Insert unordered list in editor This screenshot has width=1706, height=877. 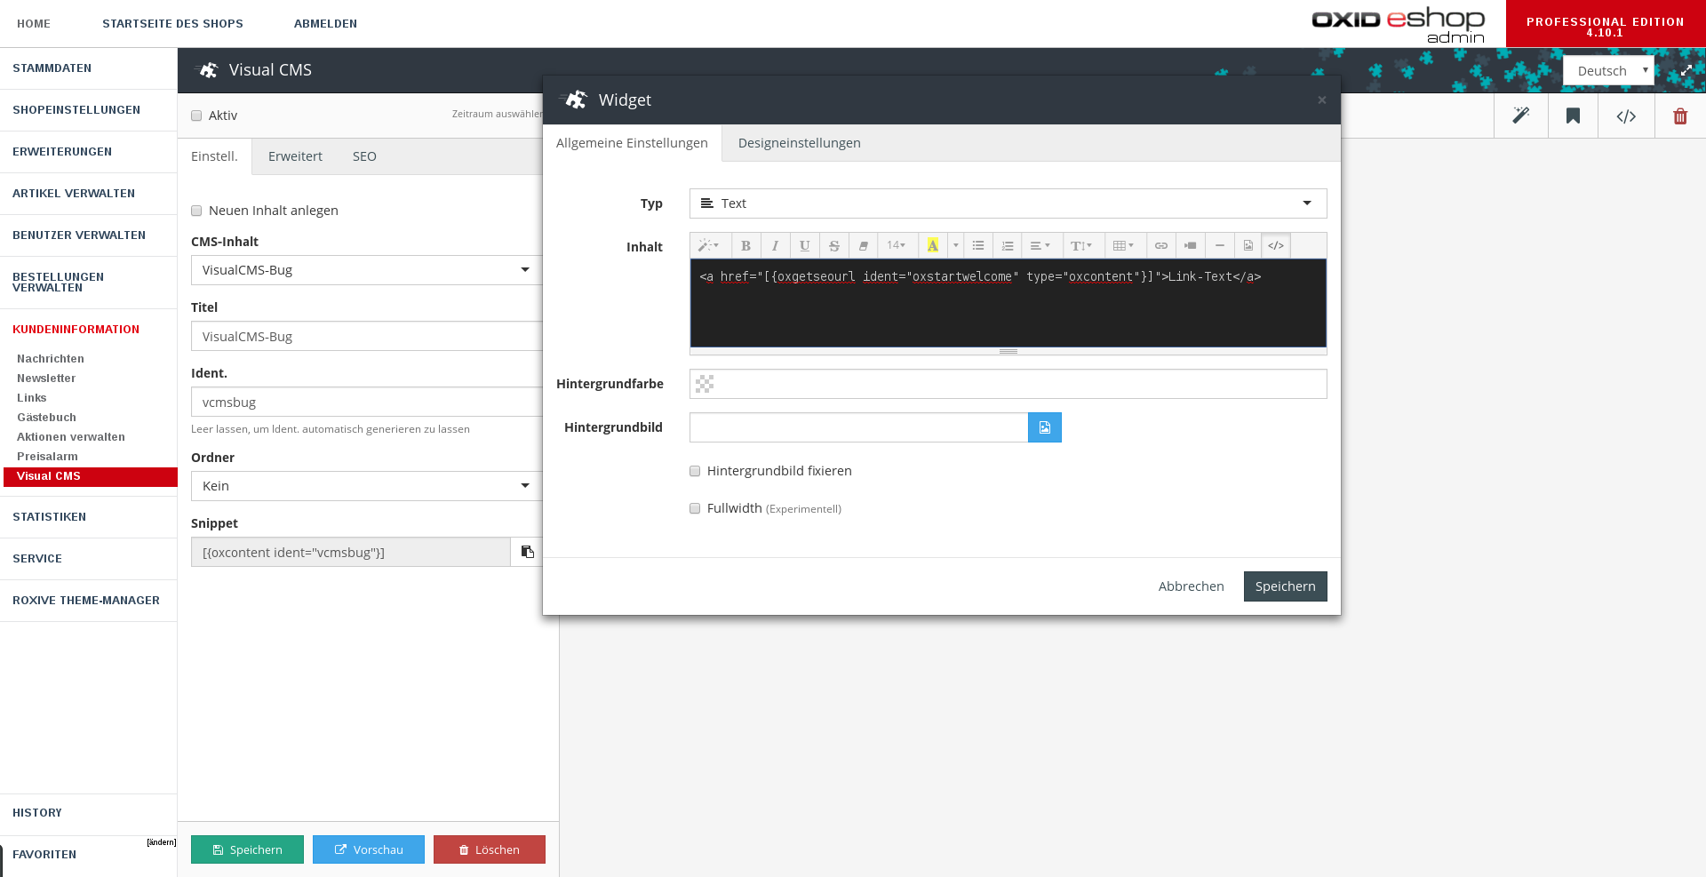(x=978, y=246)
